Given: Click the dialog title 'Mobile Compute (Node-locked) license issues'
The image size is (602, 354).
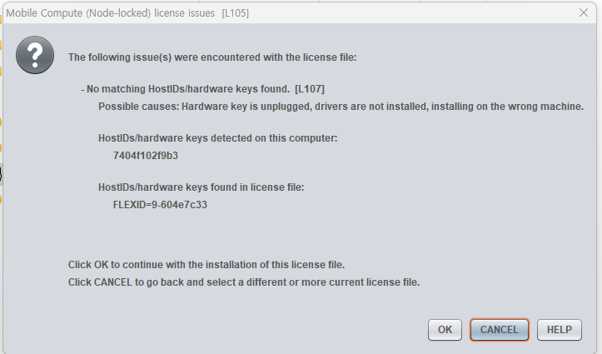Looking at the screenshot, I should [111, 13].
